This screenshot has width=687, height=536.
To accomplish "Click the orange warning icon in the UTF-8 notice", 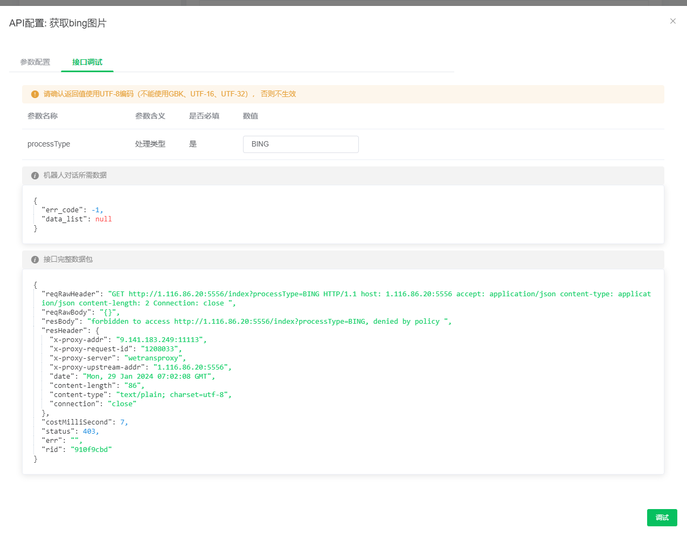I will [35, 94].
